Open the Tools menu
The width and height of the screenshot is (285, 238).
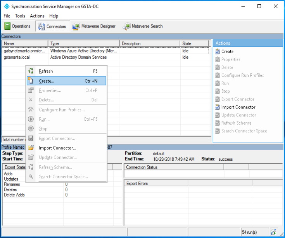20,16
